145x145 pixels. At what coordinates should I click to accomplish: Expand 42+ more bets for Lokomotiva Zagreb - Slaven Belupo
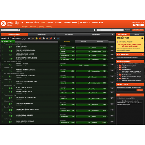click(112, 110)
